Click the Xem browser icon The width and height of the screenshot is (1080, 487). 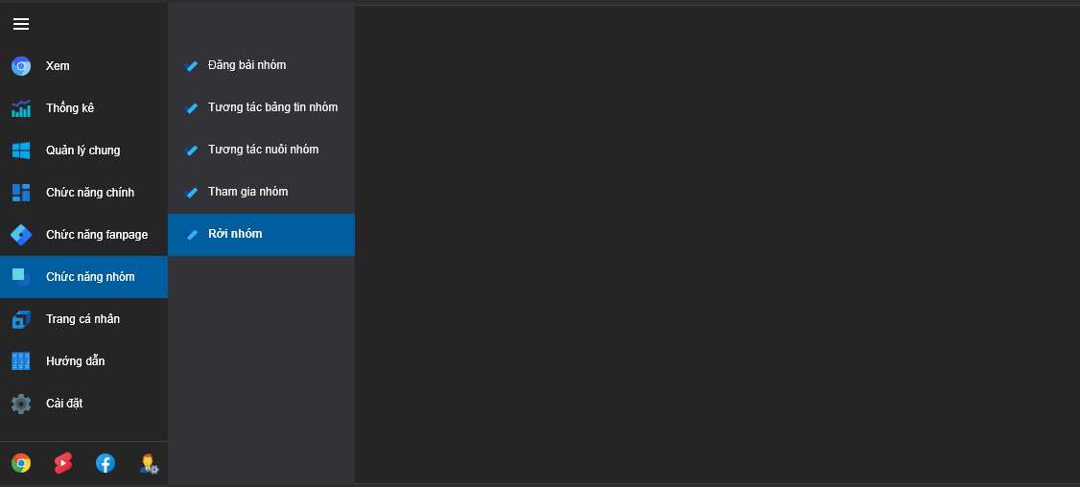tap(21, 66)
